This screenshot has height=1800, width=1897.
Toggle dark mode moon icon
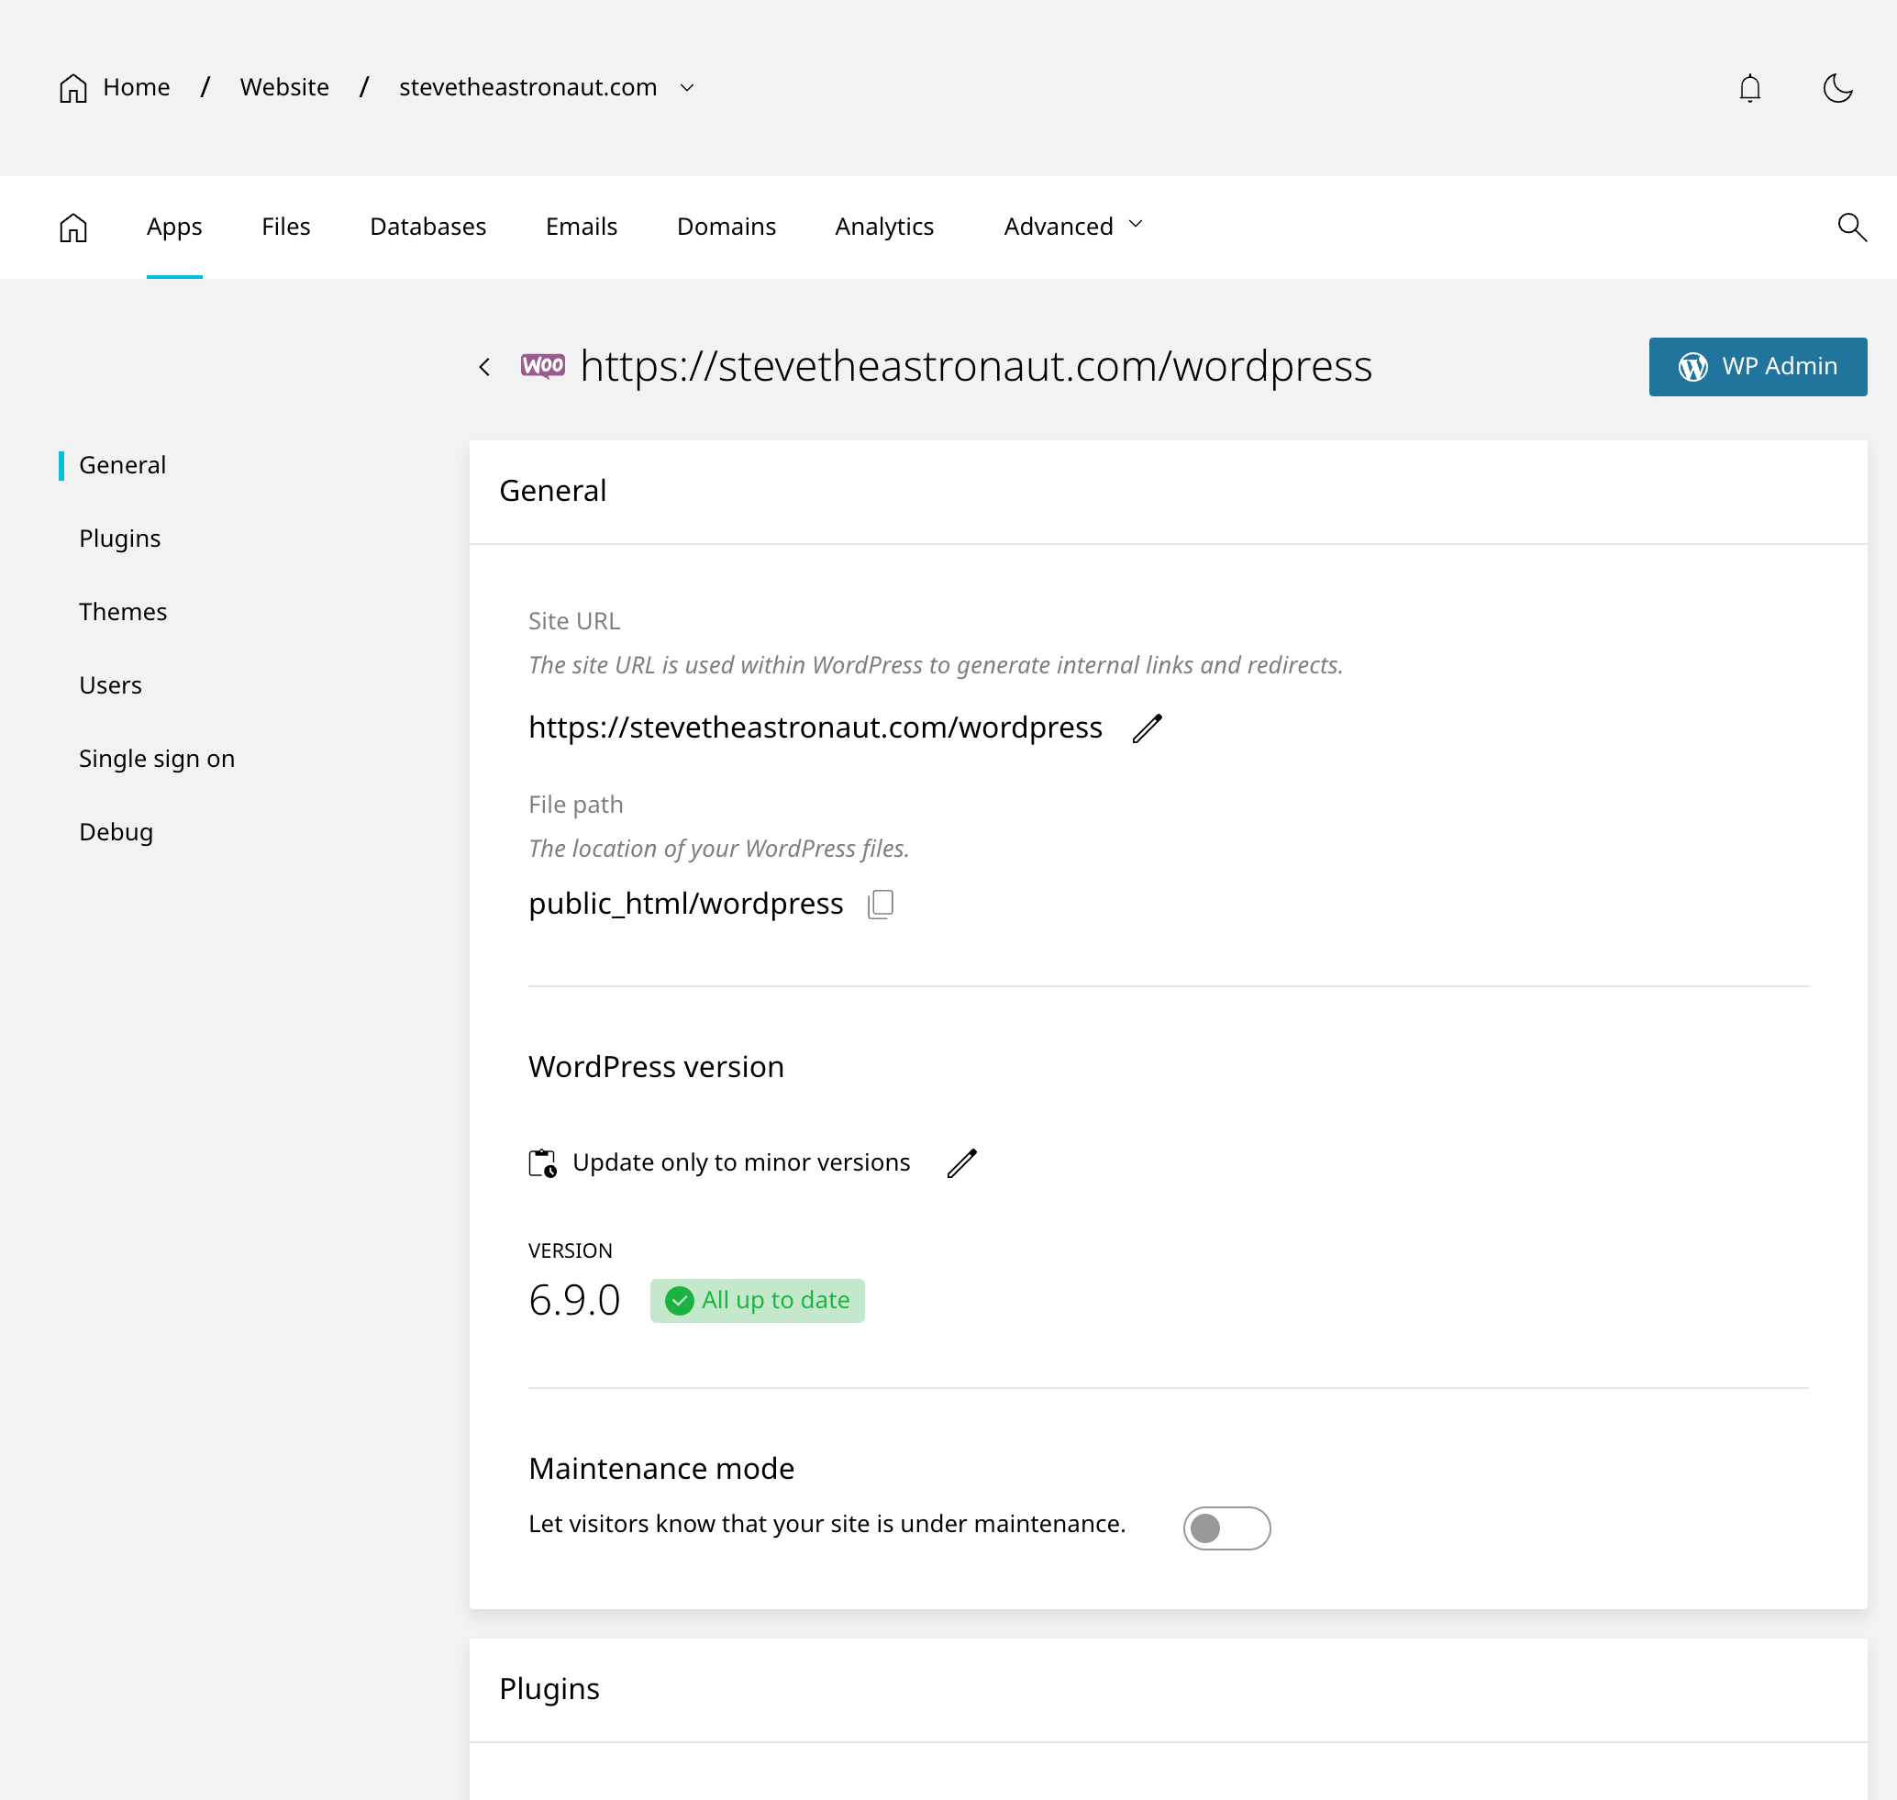pyautogui.click(x=1836, y=88)
